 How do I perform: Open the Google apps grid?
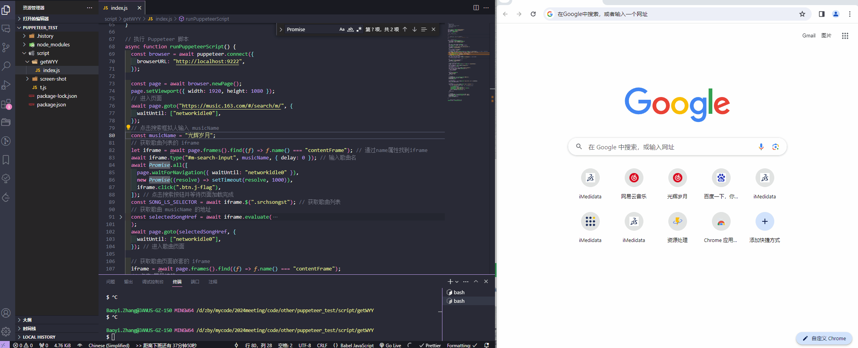(x=845, y=36)
